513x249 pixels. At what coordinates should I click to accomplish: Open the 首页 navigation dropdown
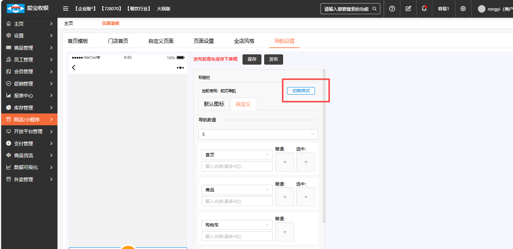tap(237, 155)
